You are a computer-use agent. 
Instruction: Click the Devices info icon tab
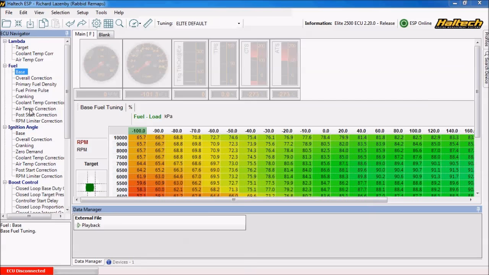(x=109, y=262)
